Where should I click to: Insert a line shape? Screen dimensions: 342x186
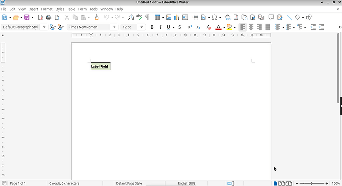point(289,17)
